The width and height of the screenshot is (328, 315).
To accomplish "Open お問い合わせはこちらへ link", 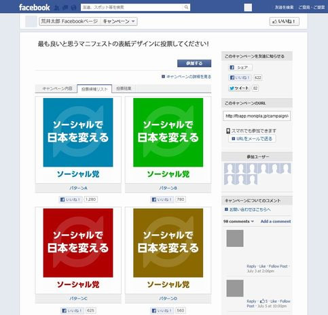I will pos(248,210).
